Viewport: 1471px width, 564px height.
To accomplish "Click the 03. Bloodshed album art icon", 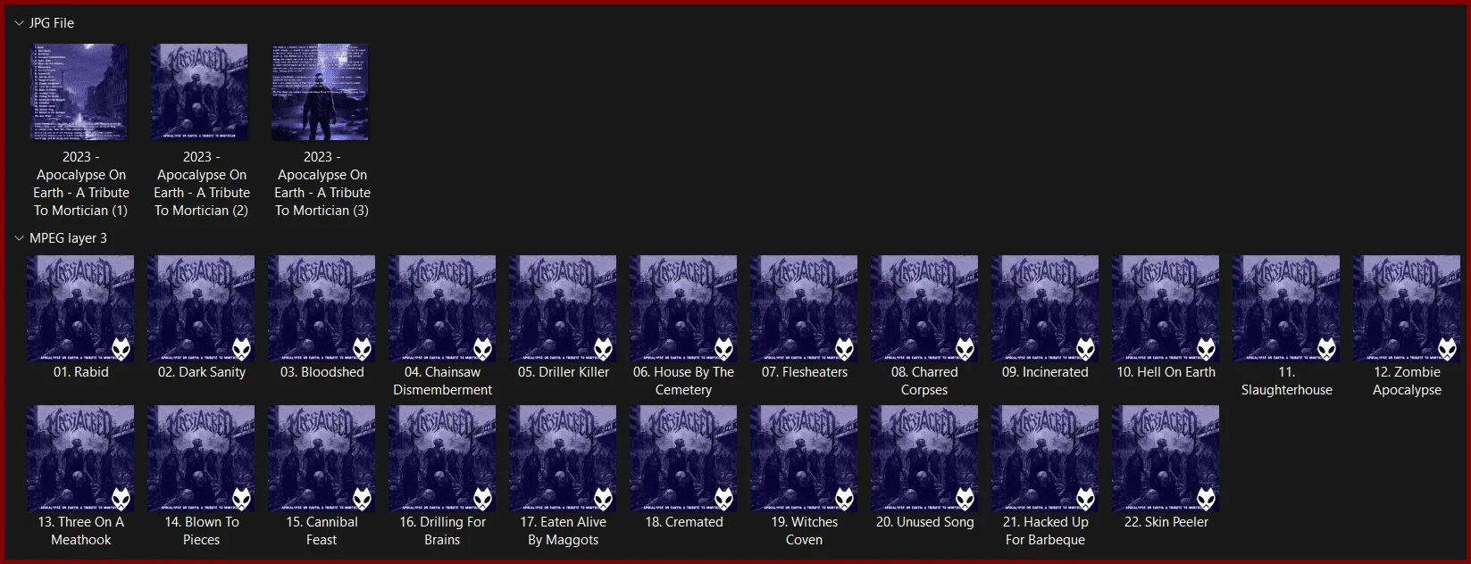I will (322, 309).
